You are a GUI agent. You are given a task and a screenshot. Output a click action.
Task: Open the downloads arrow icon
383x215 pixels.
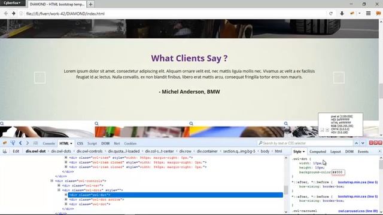(342, 13)
